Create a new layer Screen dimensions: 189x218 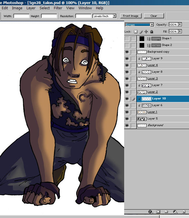[184, 212]
